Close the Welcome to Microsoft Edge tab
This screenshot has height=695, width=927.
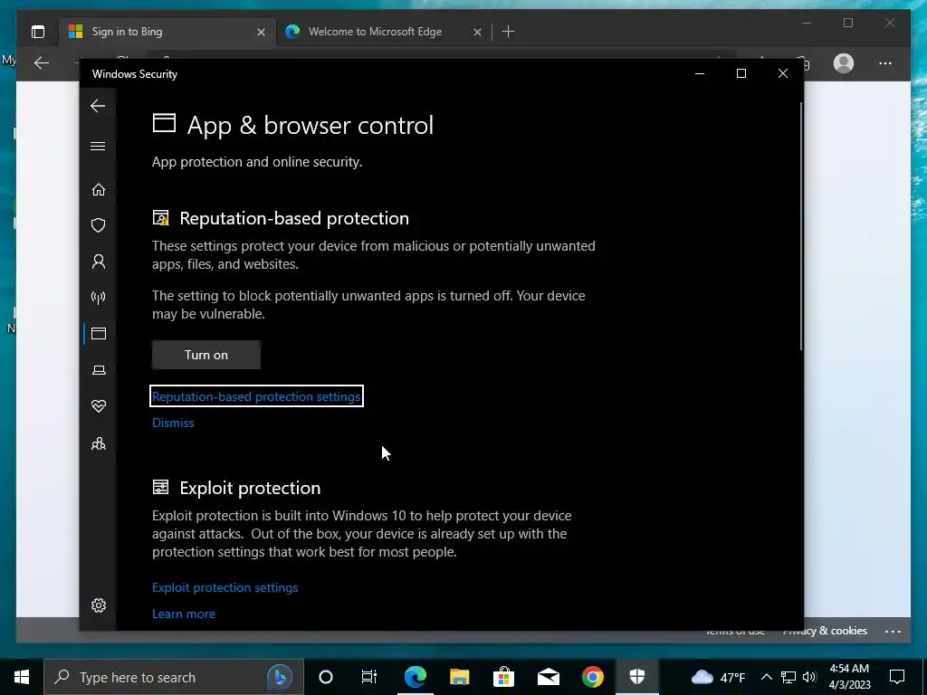pyautogui.click(x=477, y=32)
